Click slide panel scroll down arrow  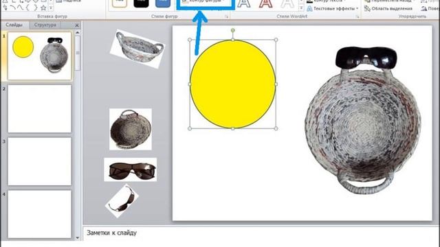[78, 238]
